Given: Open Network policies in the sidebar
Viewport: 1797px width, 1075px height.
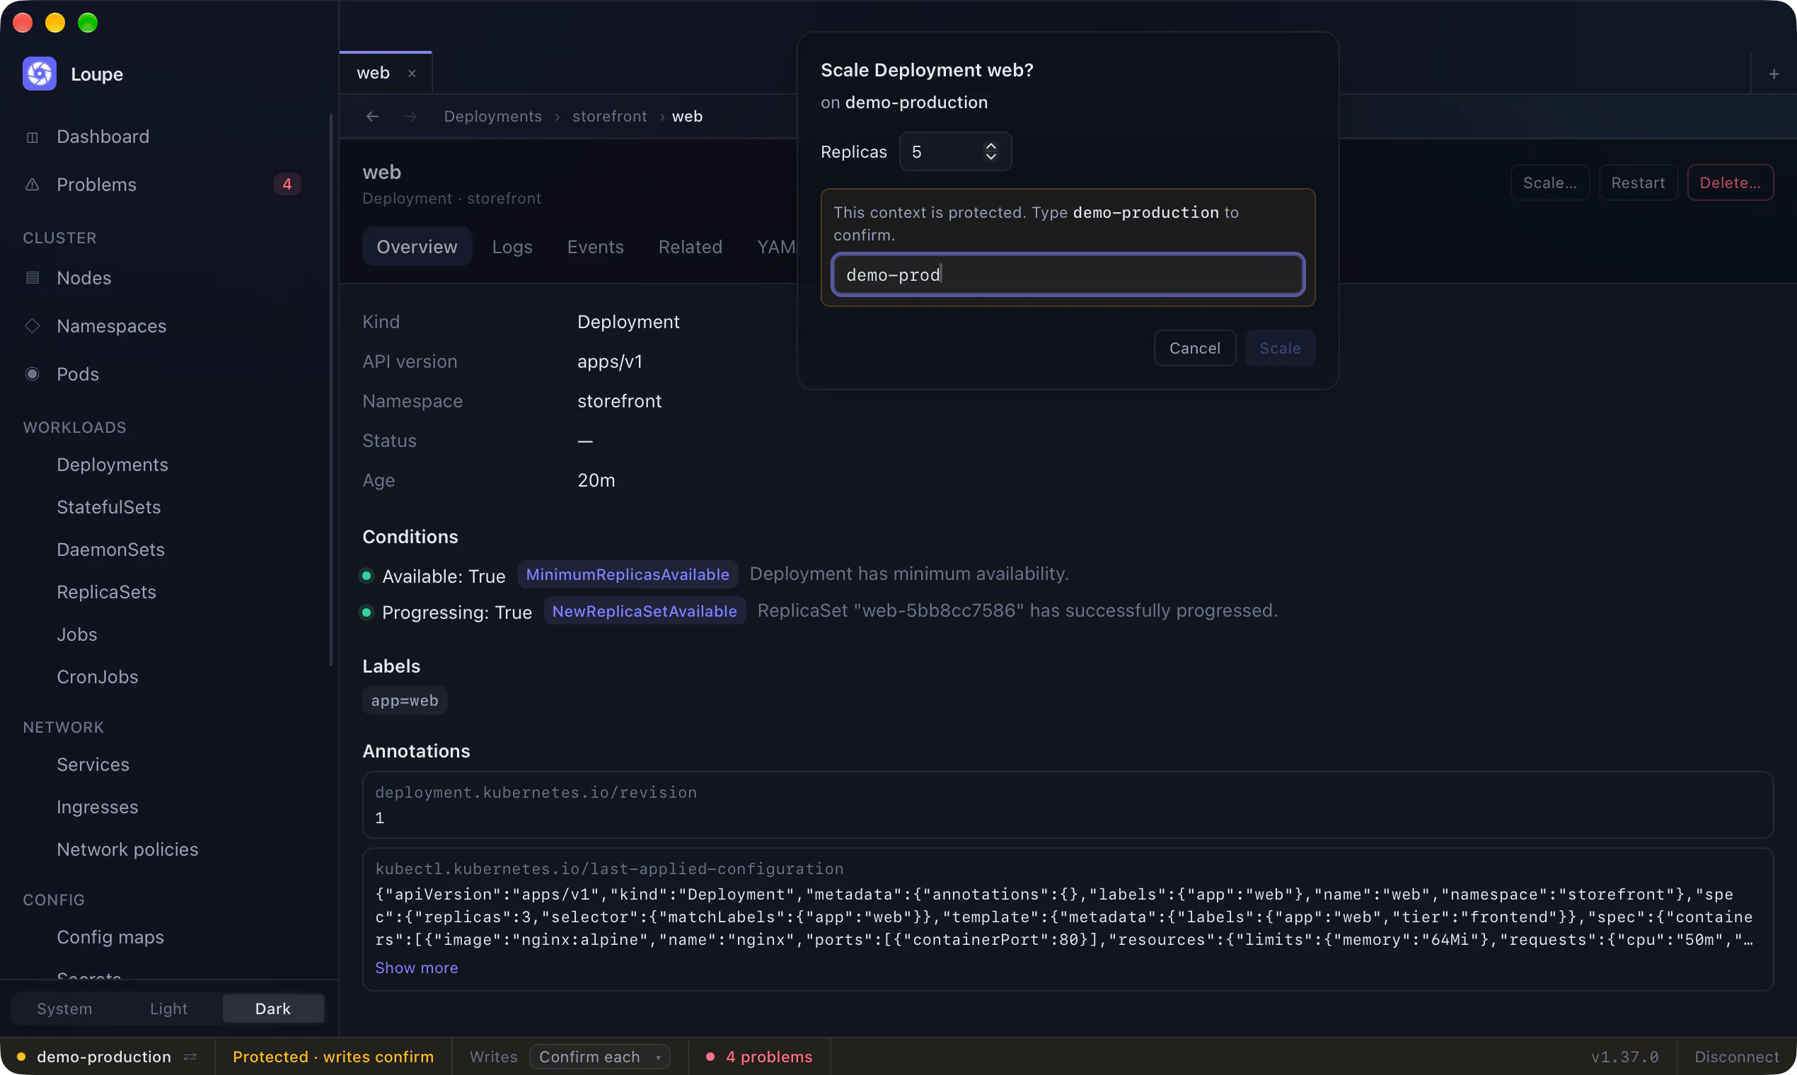Looking at the screenshot, I should click(x=127, y=849).
